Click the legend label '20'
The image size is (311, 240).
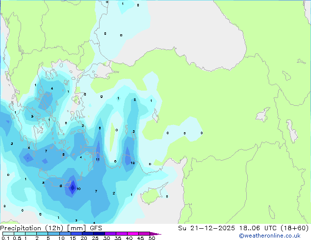84,238
